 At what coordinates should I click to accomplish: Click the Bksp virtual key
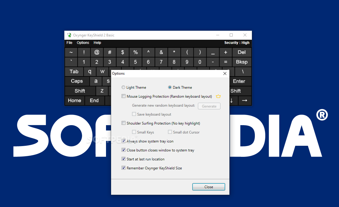click(242, 62)
